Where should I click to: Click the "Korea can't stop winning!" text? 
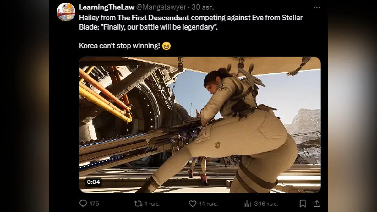119,46
